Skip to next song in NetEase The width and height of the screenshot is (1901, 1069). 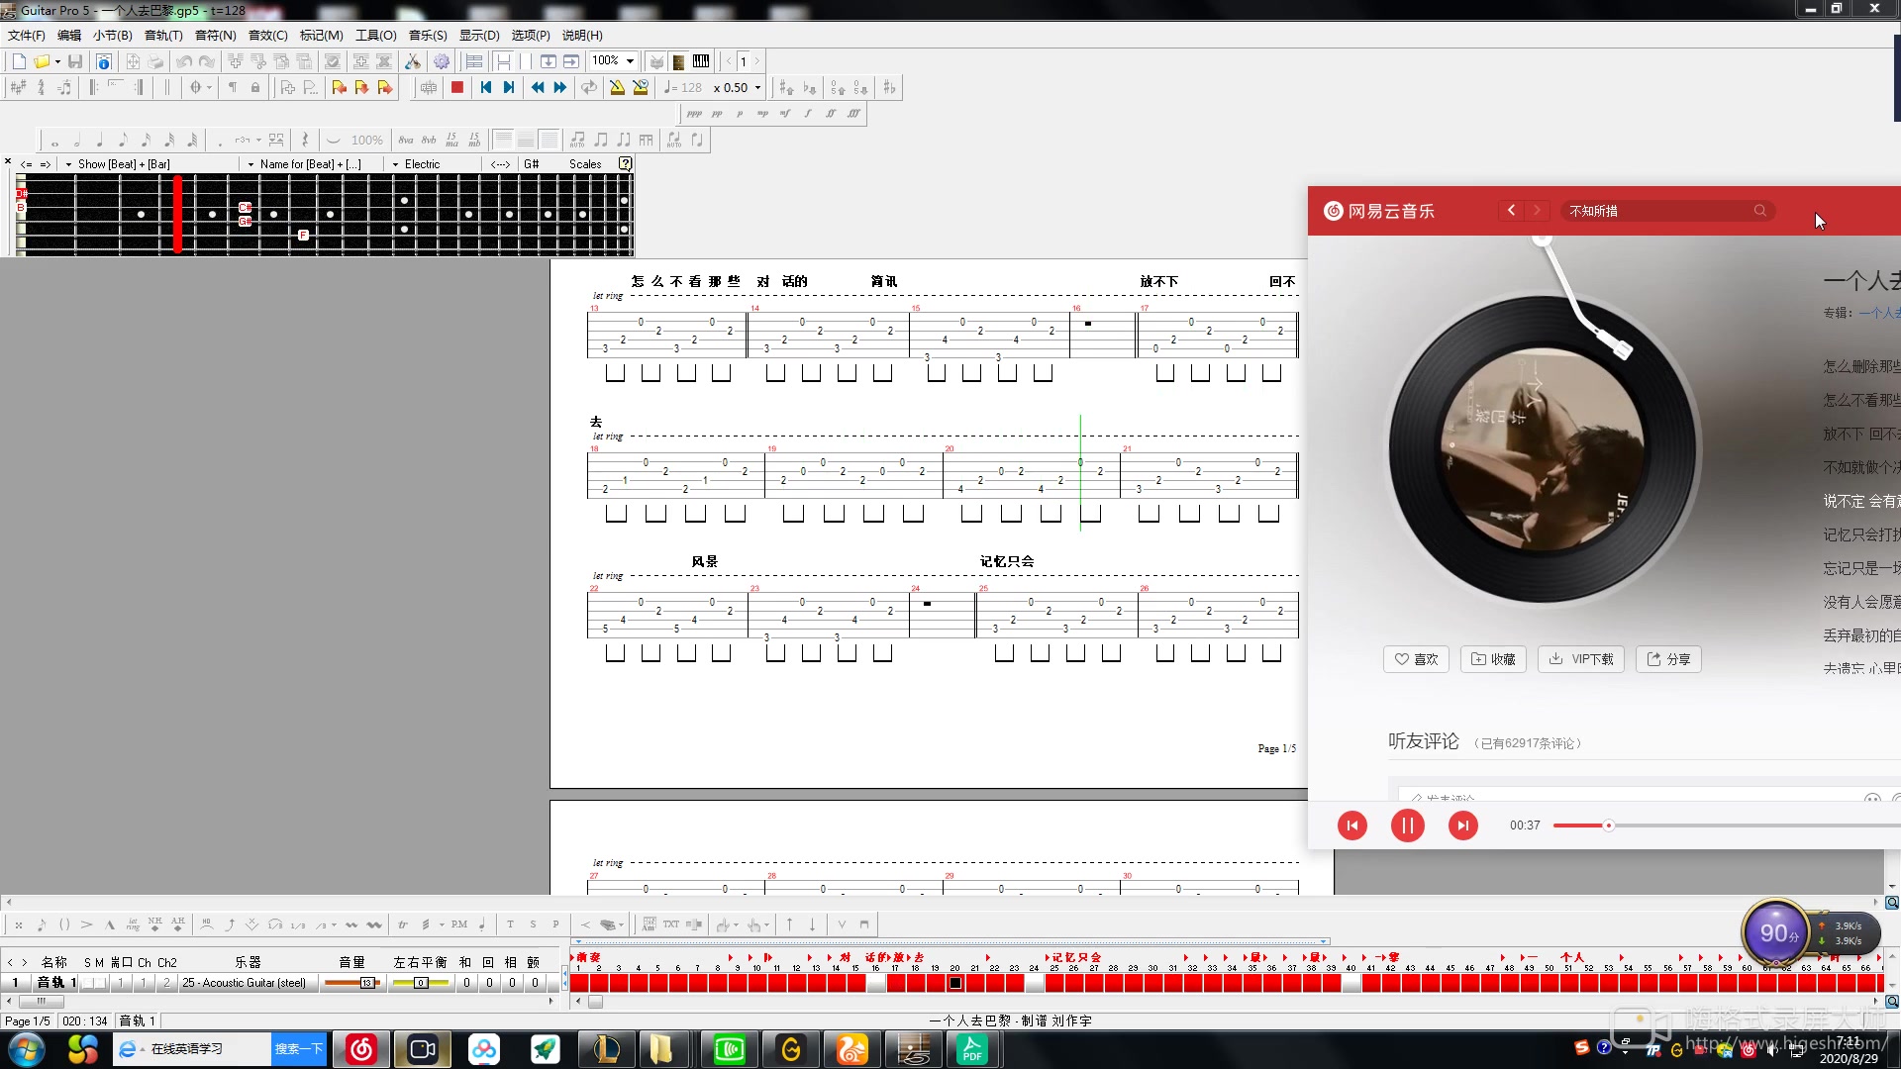[1462, 826]
